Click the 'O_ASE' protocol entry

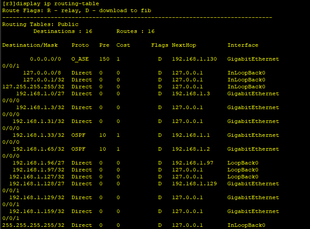click(x=80, y=59)
